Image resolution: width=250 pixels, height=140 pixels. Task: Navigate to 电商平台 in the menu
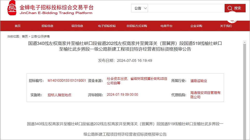tap(166, 26)
